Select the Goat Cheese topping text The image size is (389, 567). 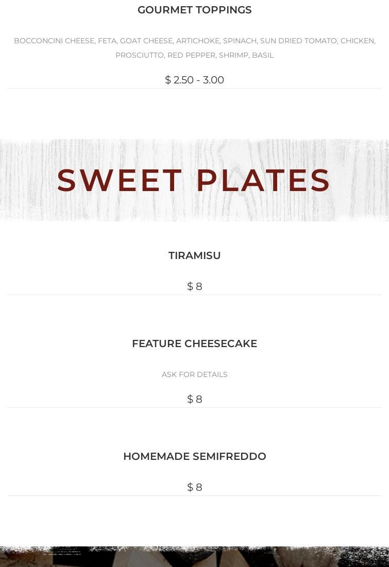click(x=146, y=41)
